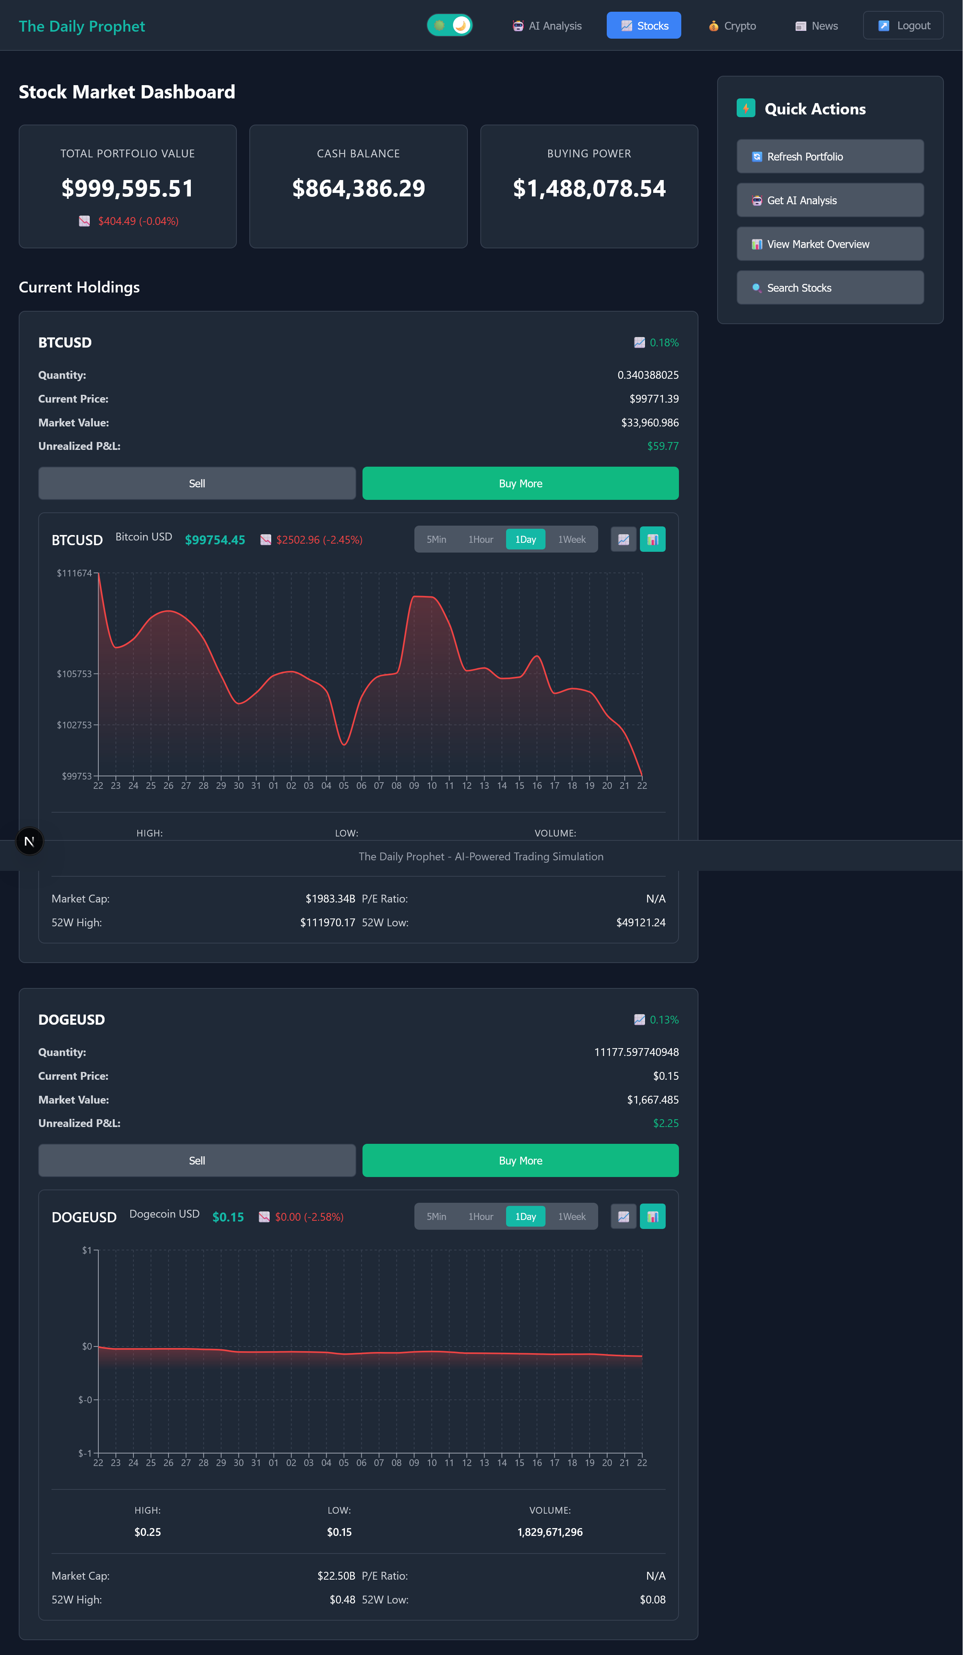Viewport: 963px width, 1655px height.
Task: Set BTCUSD chart interval to 1Week
Action: 572,539
